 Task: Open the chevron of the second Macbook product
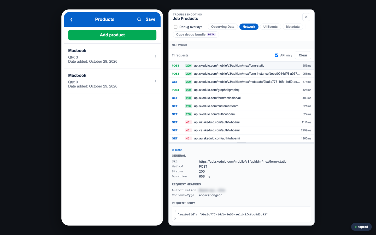[x=155, y=81]
